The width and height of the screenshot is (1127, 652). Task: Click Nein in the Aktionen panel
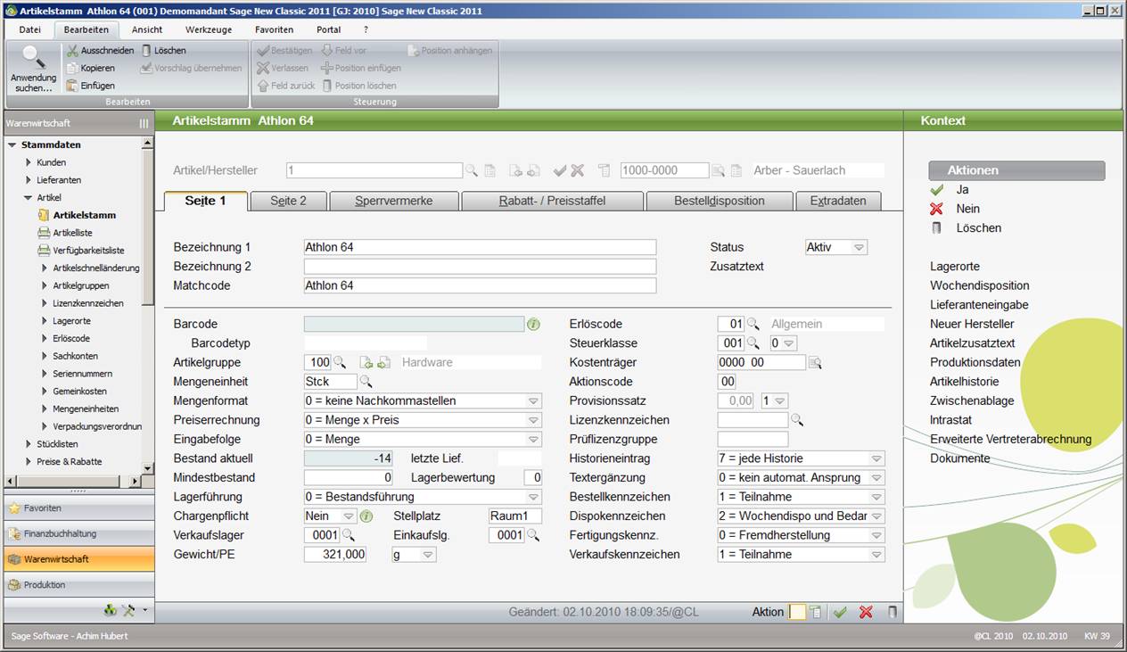[x=967, y=209]
